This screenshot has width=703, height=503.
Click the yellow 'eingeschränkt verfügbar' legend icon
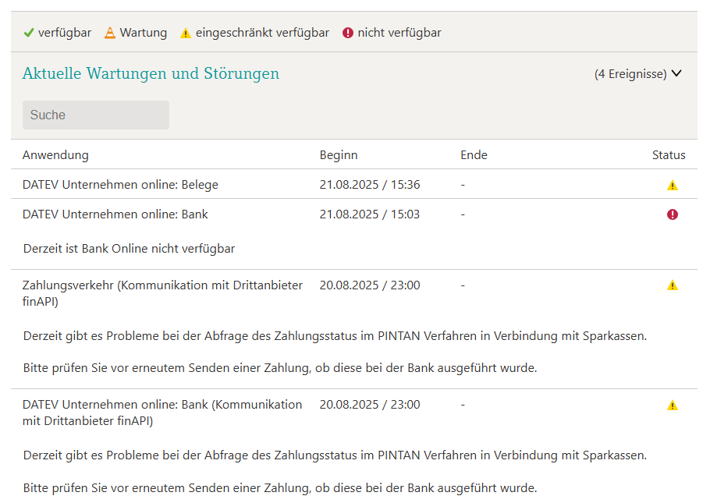pos(186,33)
